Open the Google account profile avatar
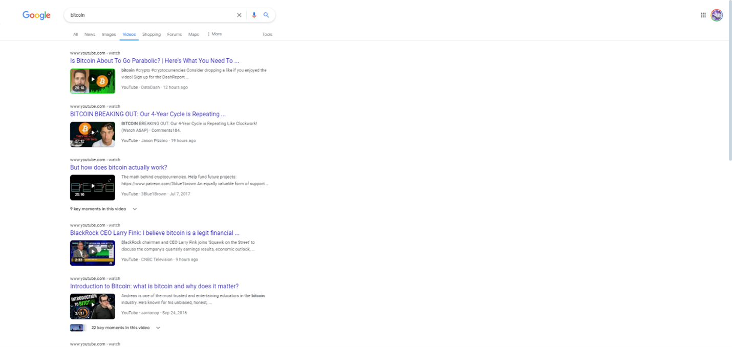 click(717, 15)
